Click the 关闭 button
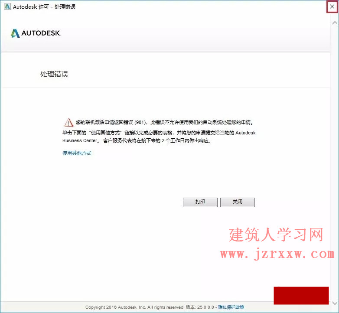 click(x=238, y=202)
